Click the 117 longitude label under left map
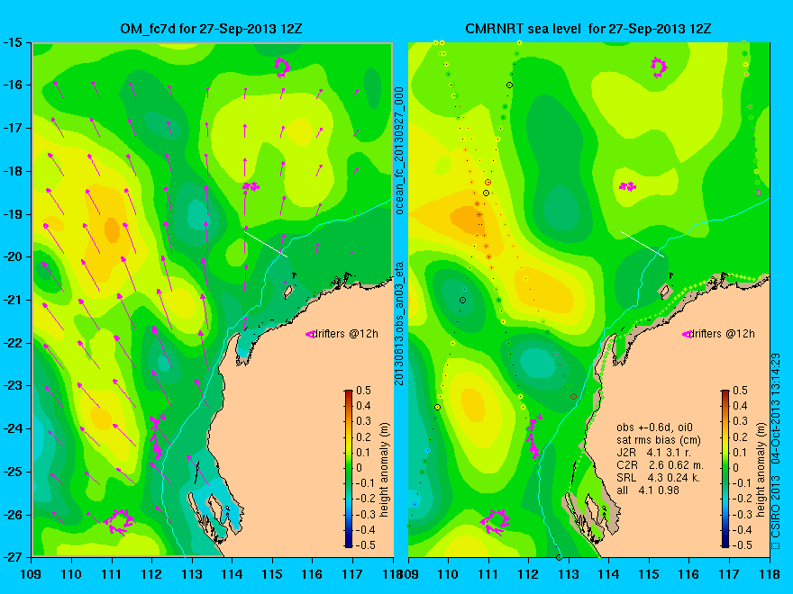Viewport: 793px width, 594px height. (352, 574)
